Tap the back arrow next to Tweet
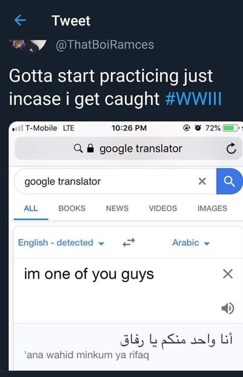This screenshot has width=243, height=377. tap(20, 21)
